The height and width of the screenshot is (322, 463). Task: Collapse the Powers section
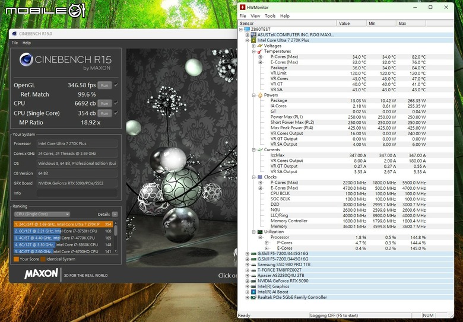[254, 95]
